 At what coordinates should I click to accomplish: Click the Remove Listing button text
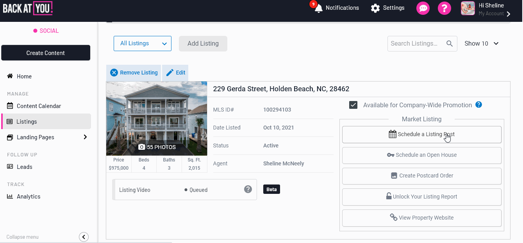[139, 73]
